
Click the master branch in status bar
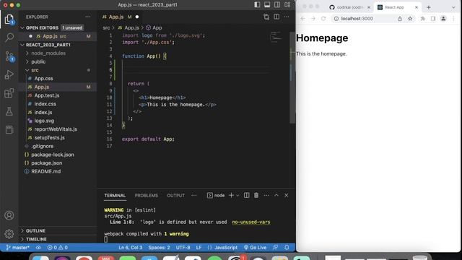point(18,248)
